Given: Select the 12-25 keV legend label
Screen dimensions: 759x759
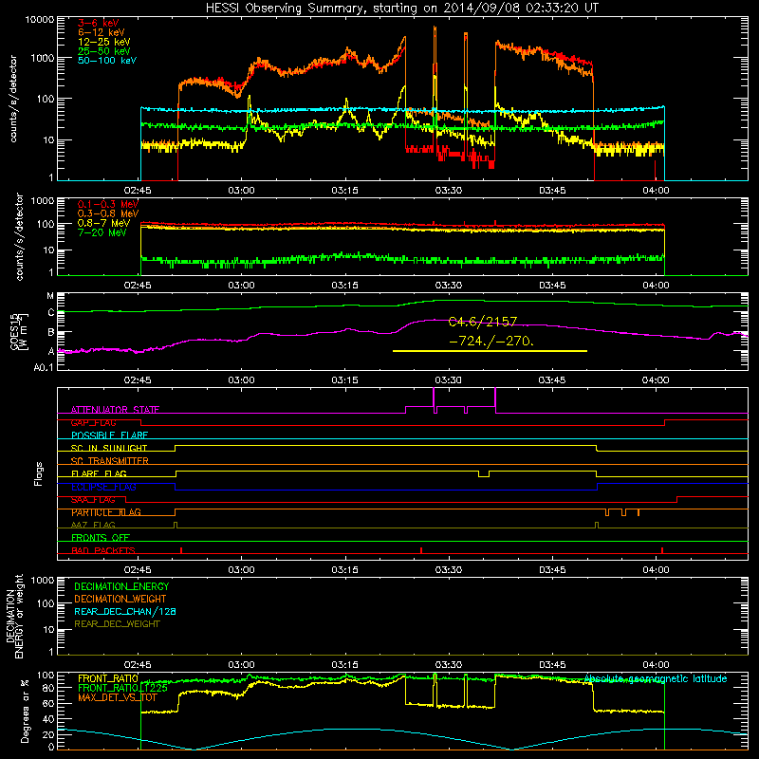Looking at the screenshot, I should tap(104, 42).
